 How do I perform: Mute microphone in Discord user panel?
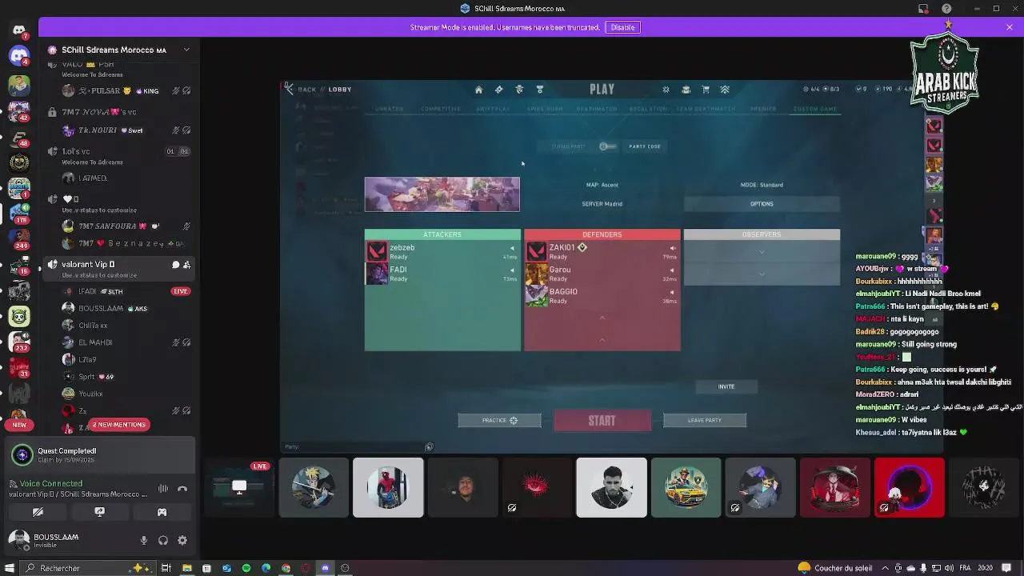144,541
